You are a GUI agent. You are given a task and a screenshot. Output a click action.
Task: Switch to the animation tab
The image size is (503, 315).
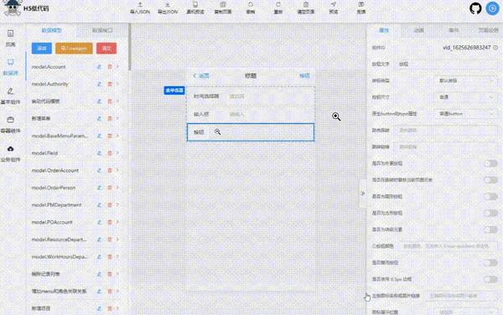(418, 30)
